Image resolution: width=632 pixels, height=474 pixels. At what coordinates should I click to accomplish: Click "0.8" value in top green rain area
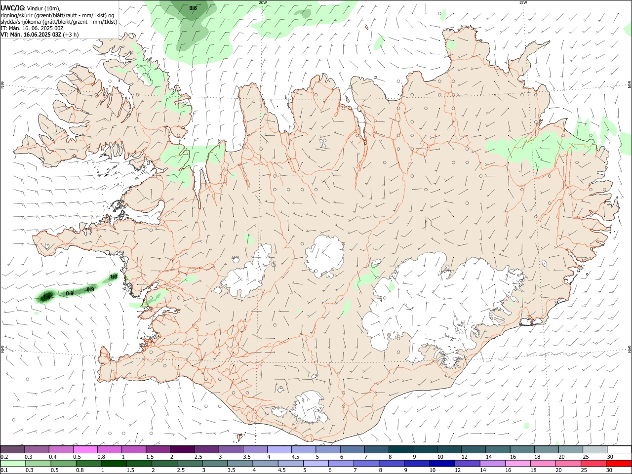coord(193,8)
